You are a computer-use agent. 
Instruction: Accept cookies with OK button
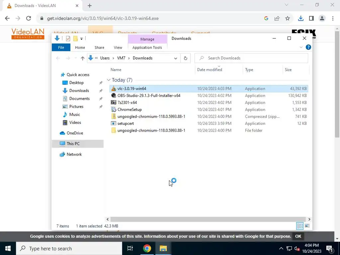coord(298,236)
